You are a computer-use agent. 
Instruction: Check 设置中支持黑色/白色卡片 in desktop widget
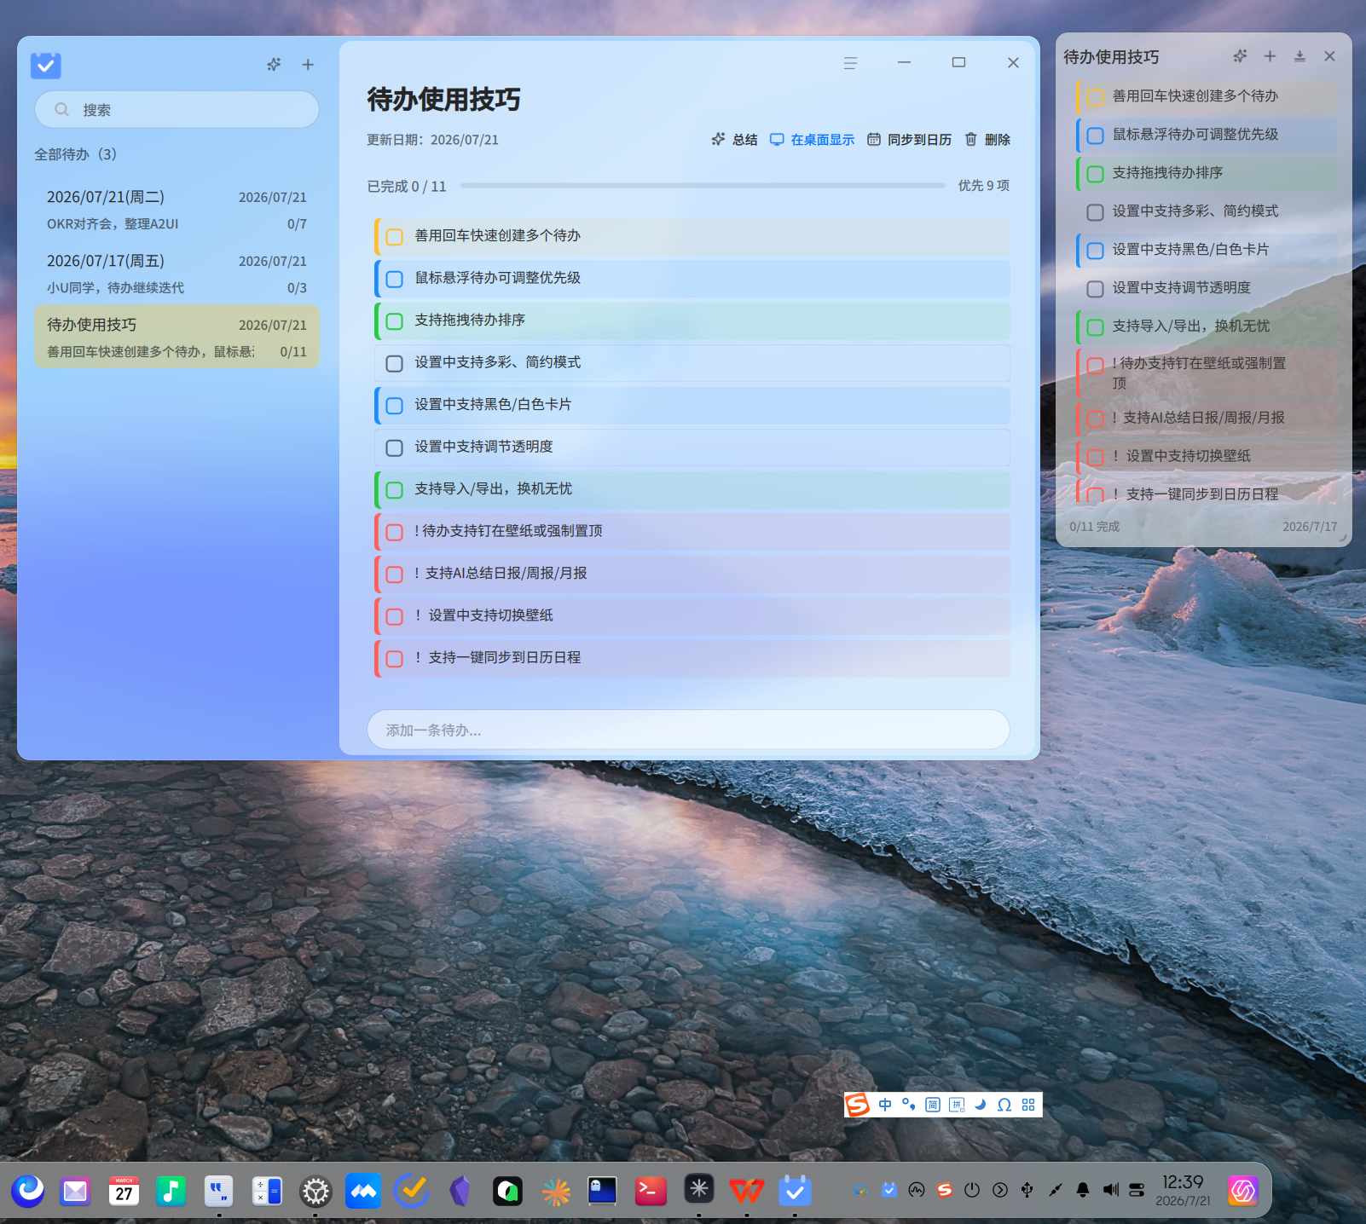1096,251
